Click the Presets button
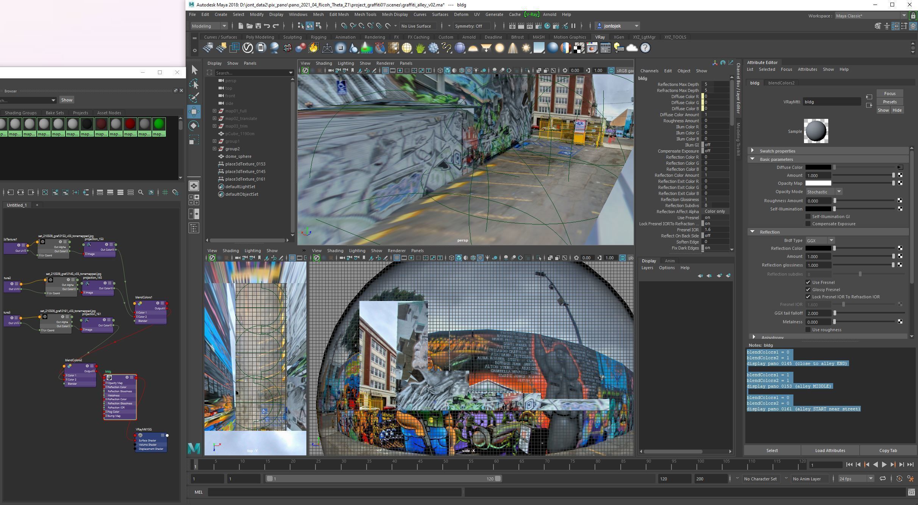This screenshot has width=918, height=505. 890,102
